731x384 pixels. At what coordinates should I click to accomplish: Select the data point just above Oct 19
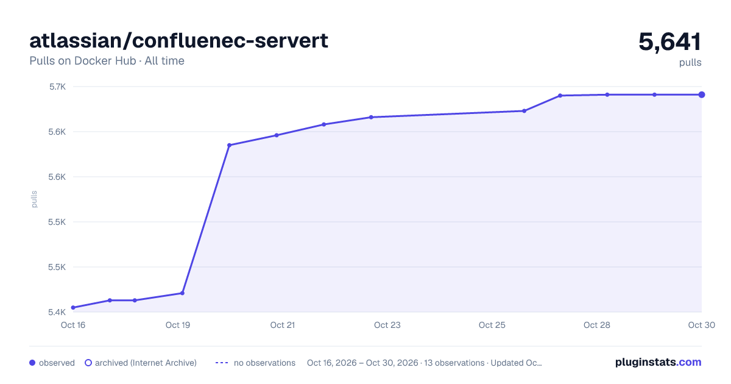point(182,293)
